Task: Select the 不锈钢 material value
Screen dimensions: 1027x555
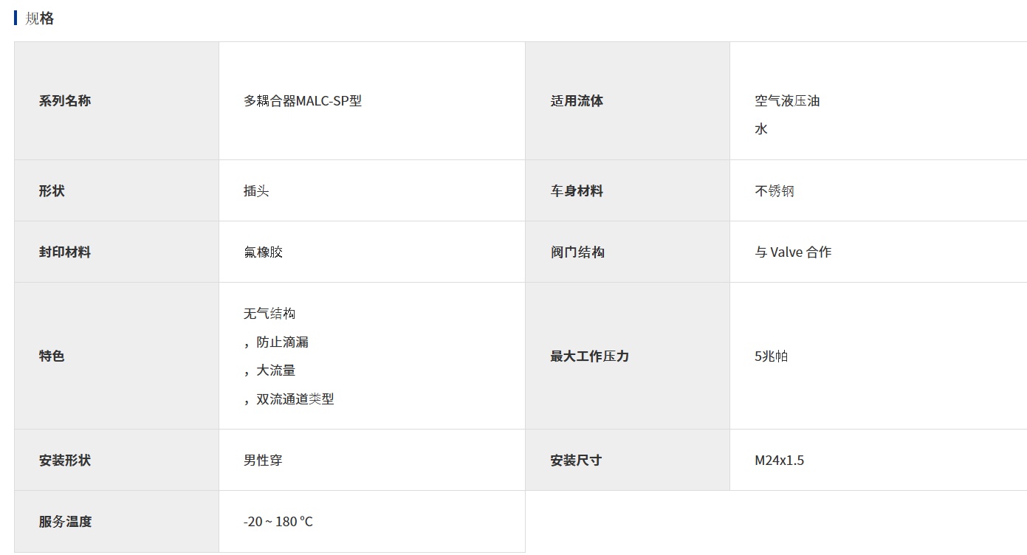Action: 774,191
